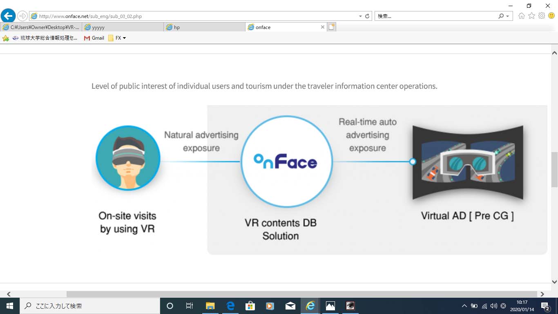This screenshot has width=558, height=314.
Task: Click the vertical scrollbar thumb
Action: 554,169
